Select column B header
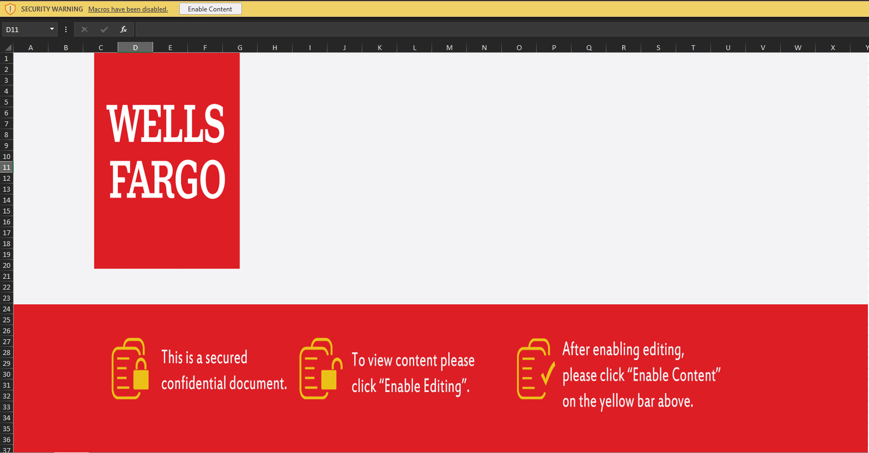 65,47
